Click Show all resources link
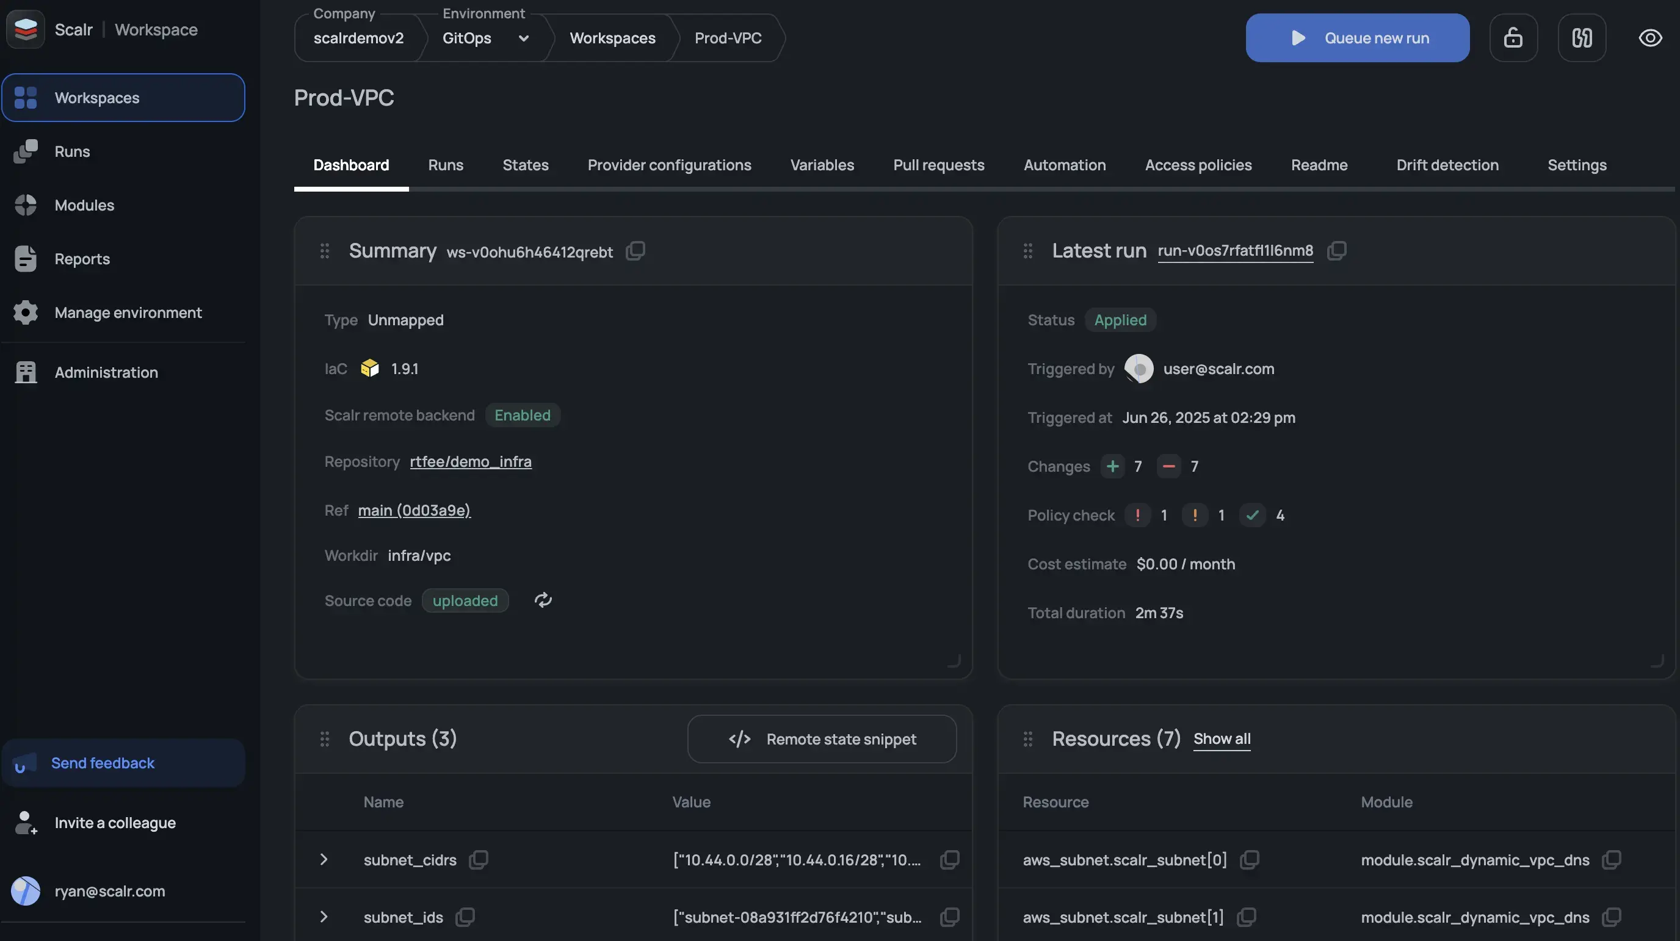Screen dimensions: 1680x941 pos(1222,739)
